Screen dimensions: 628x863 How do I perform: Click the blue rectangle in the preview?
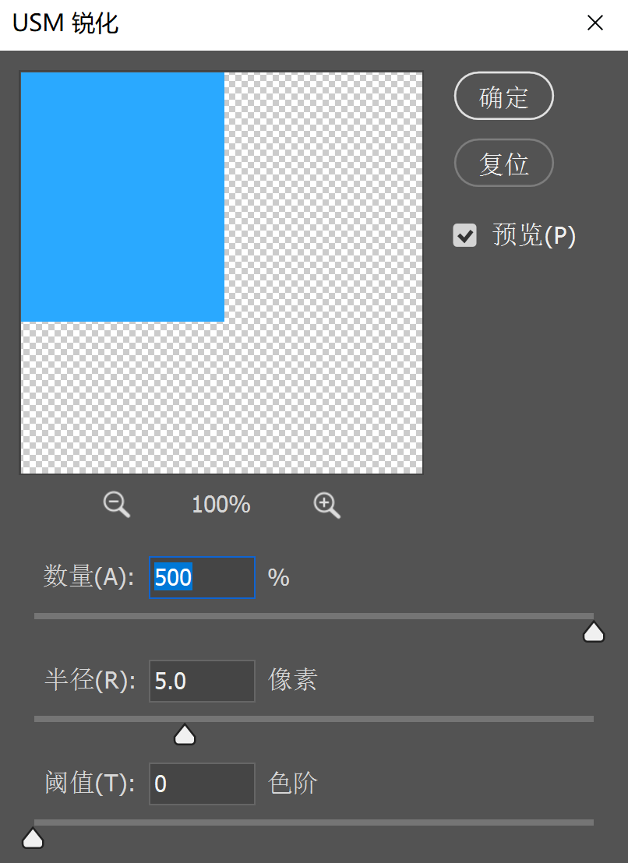[121, 195]
